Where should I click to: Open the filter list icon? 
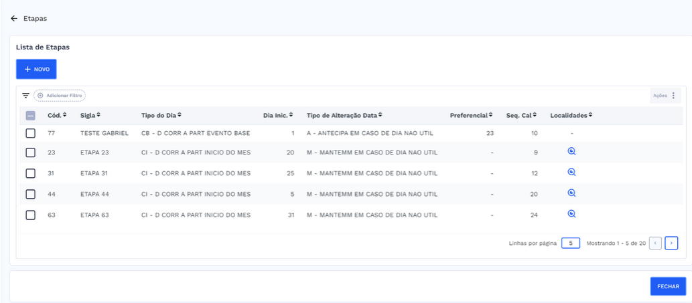[25, 96]
